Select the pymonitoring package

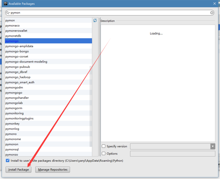pyautogui.click(x=48, y=113)
